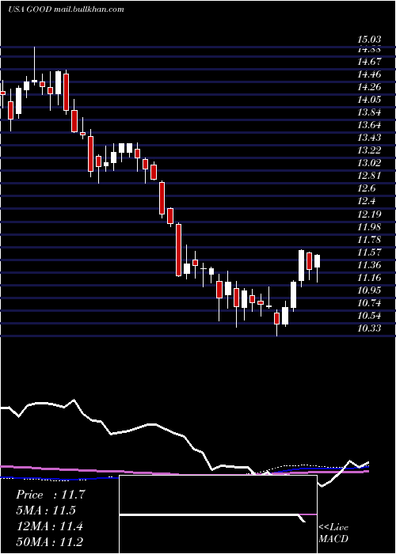Select the 13.02 price axis label
The width and height of the screenshot is (396, 554).
(x=369, y=163)
